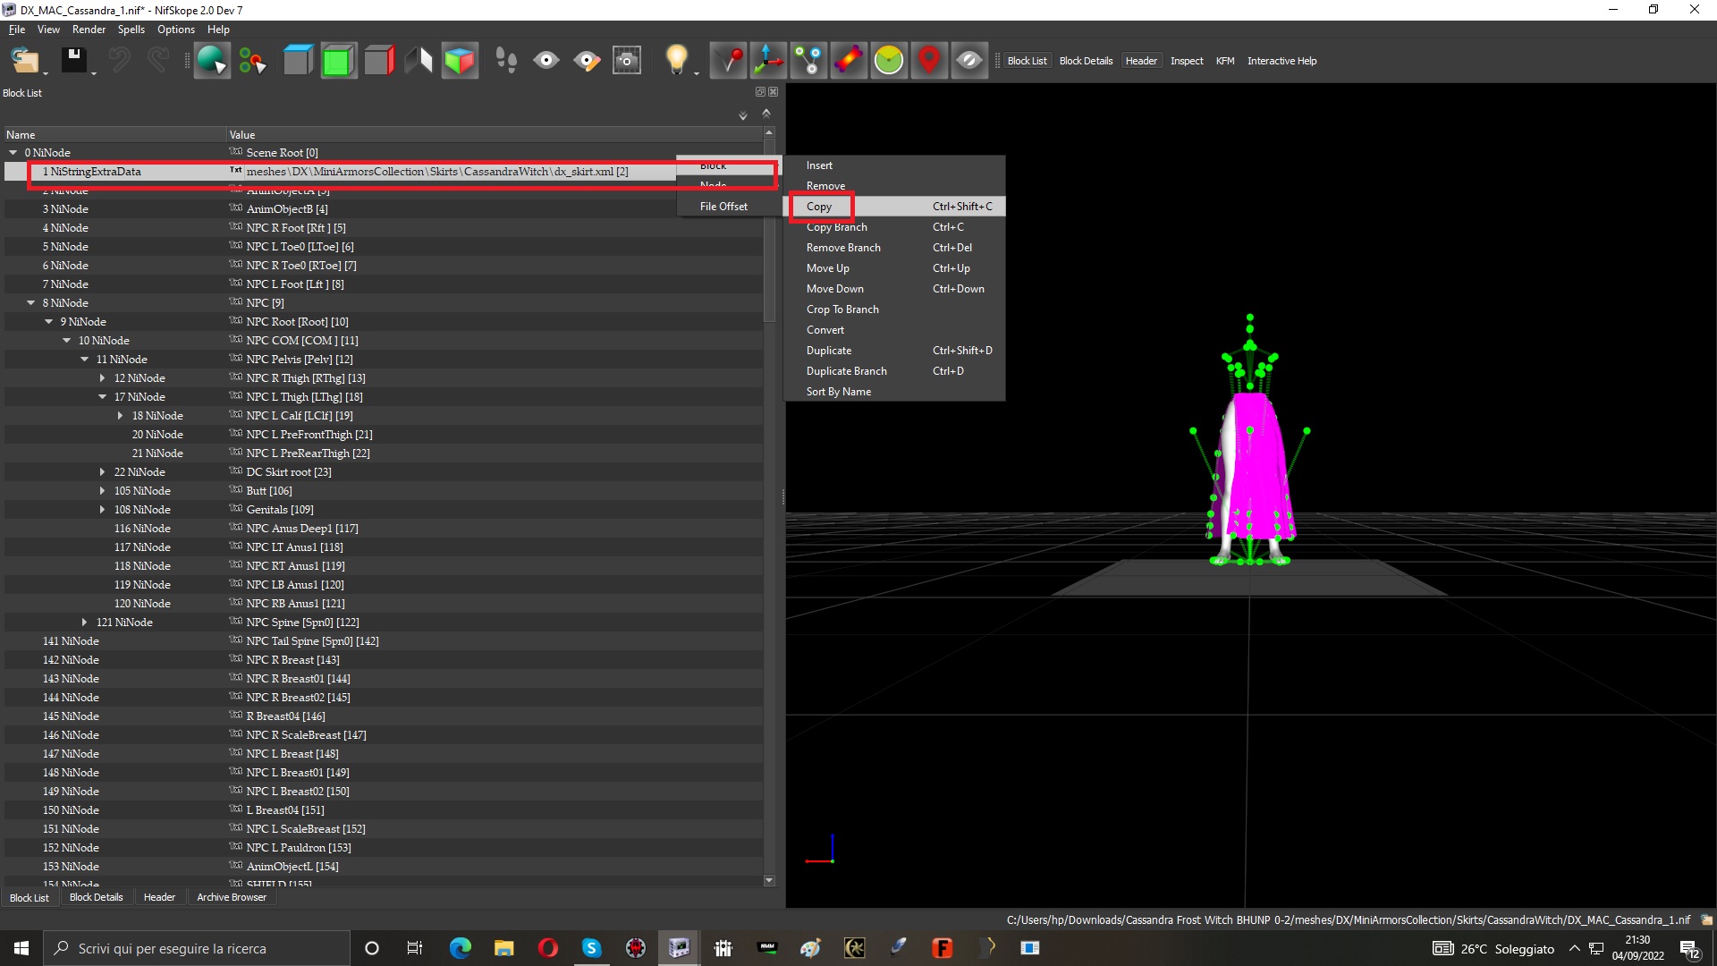The height and width of the screenshot is (966, 1717).
Task: Toggle the red map marker display
Action: (x=929, y=61)
